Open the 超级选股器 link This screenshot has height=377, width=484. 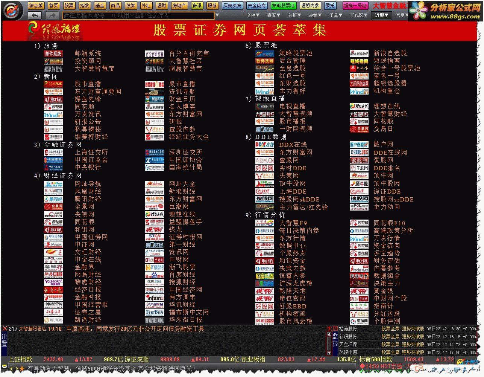(x=390, y=84)
